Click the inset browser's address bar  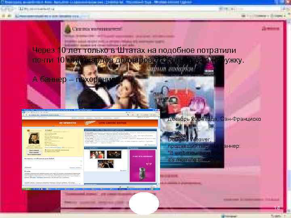pyautogui.click(x=78, y=112)
